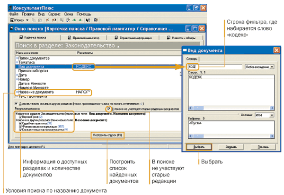Open the Правка menu
The height and width of the screenshot is (195, 284).
point(28,14)
